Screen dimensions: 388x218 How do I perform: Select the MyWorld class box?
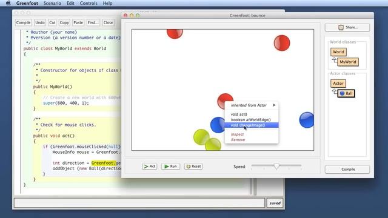[x=347, y=62]
